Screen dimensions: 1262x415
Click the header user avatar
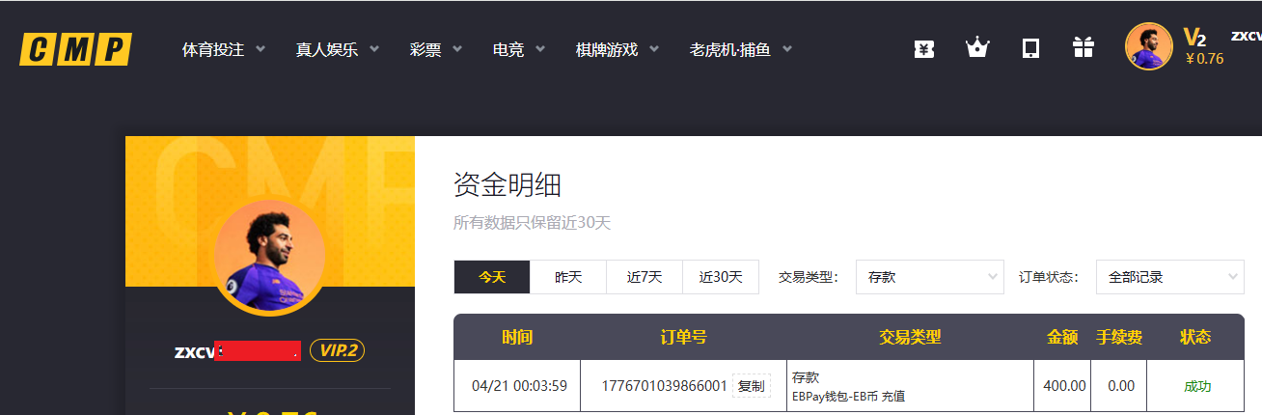click(1149, 46)
